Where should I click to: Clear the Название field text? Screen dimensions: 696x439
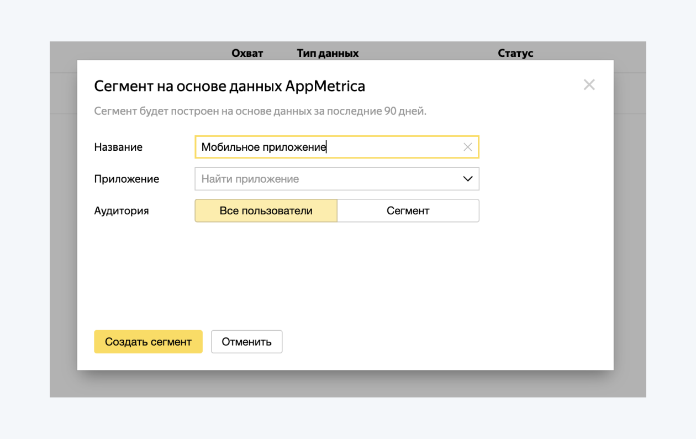point(467,147)
